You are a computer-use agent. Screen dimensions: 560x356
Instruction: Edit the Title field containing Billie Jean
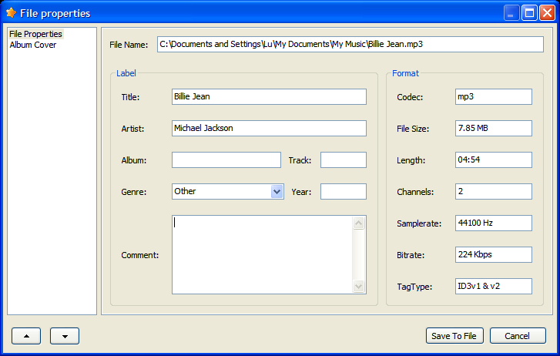[269, 97]
